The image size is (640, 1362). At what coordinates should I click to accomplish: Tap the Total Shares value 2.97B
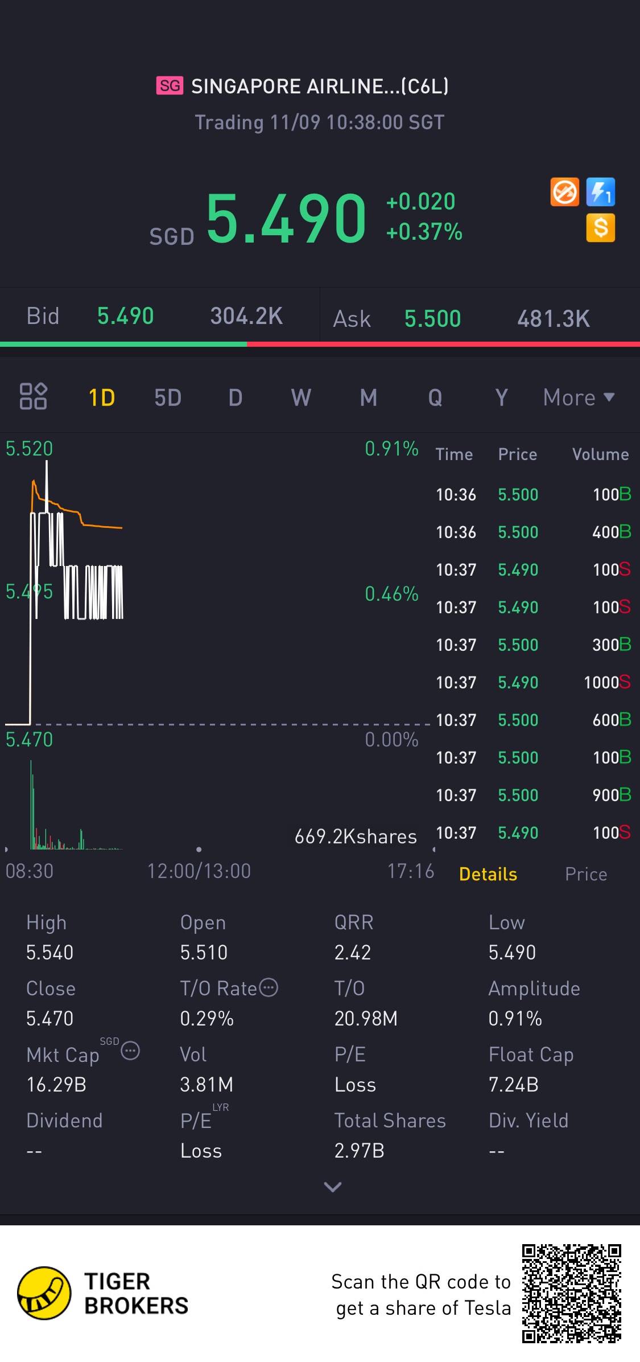pyautogui.click(x=360, y=1150)
